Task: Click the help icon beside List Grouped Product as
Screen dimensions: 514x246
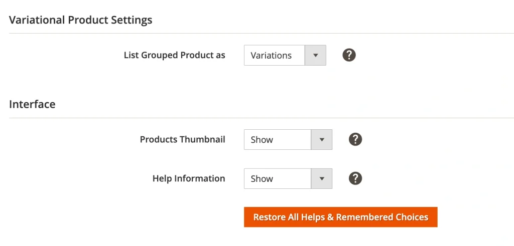Action: pos(349,55)
